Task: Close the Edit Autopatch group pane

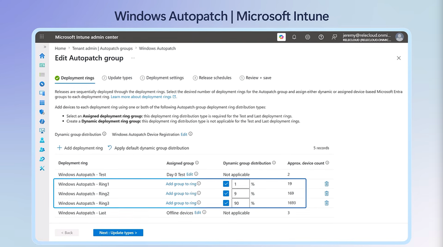Action: tap(399, 58)
